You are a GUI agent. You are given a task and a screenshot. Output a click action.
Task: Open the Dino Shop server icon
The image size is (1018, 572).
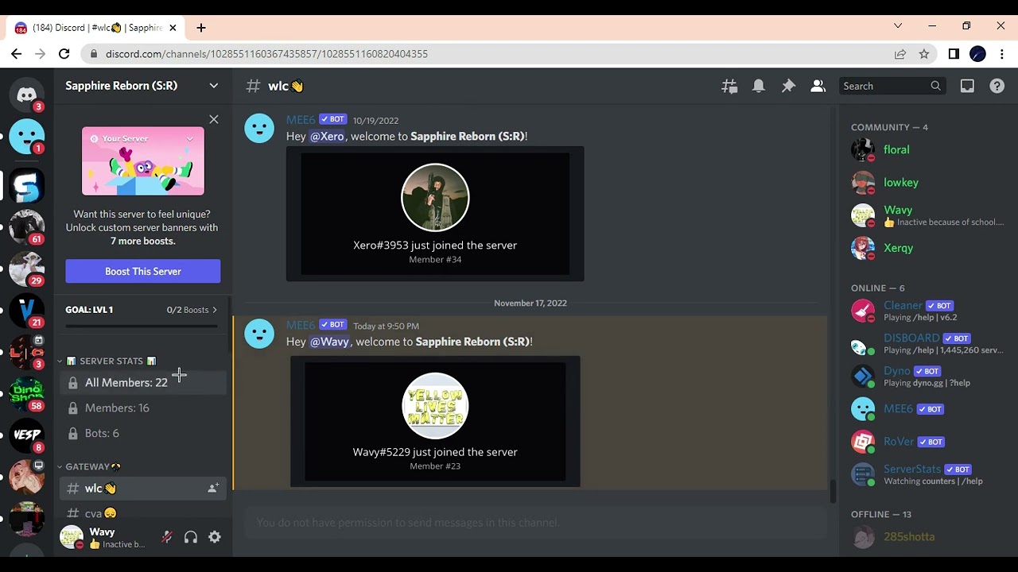[x=27, y=394]
